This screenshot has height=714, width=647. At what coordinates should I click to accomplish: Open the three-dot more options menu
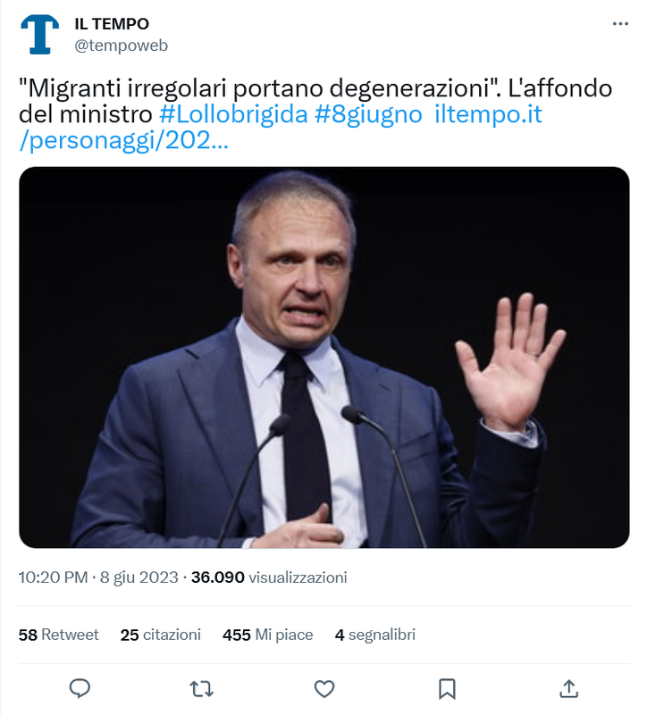tap(620, 24)
